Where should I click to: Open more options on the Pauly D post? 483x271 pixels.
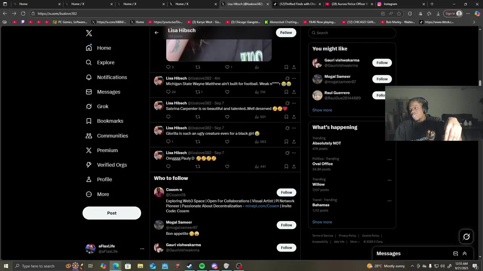[294, 153]
